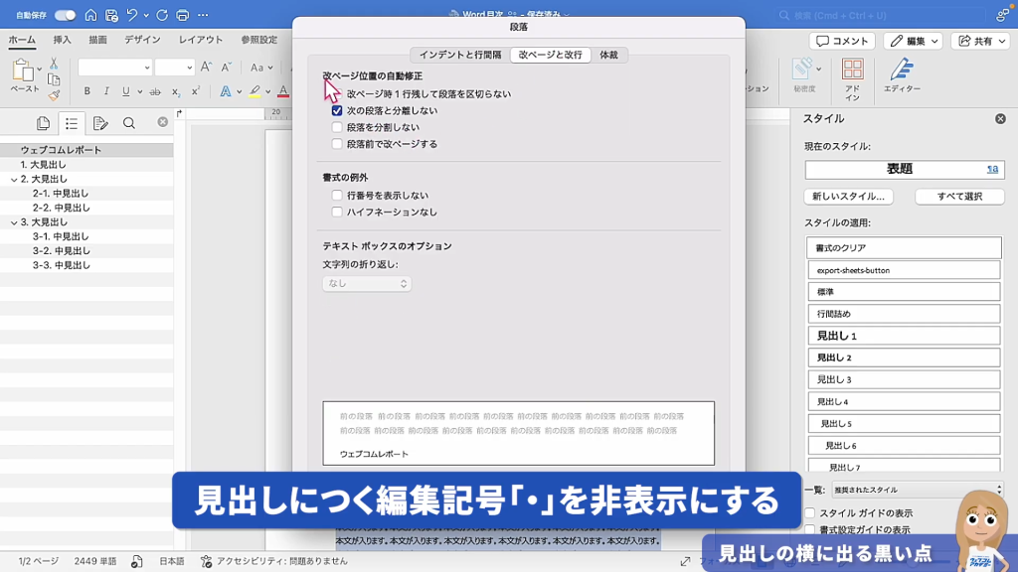The height and width of the screenshot is (572, 1018).
Task: Switch to 'インデントと行間隔' tab
Action: [459, 56]
